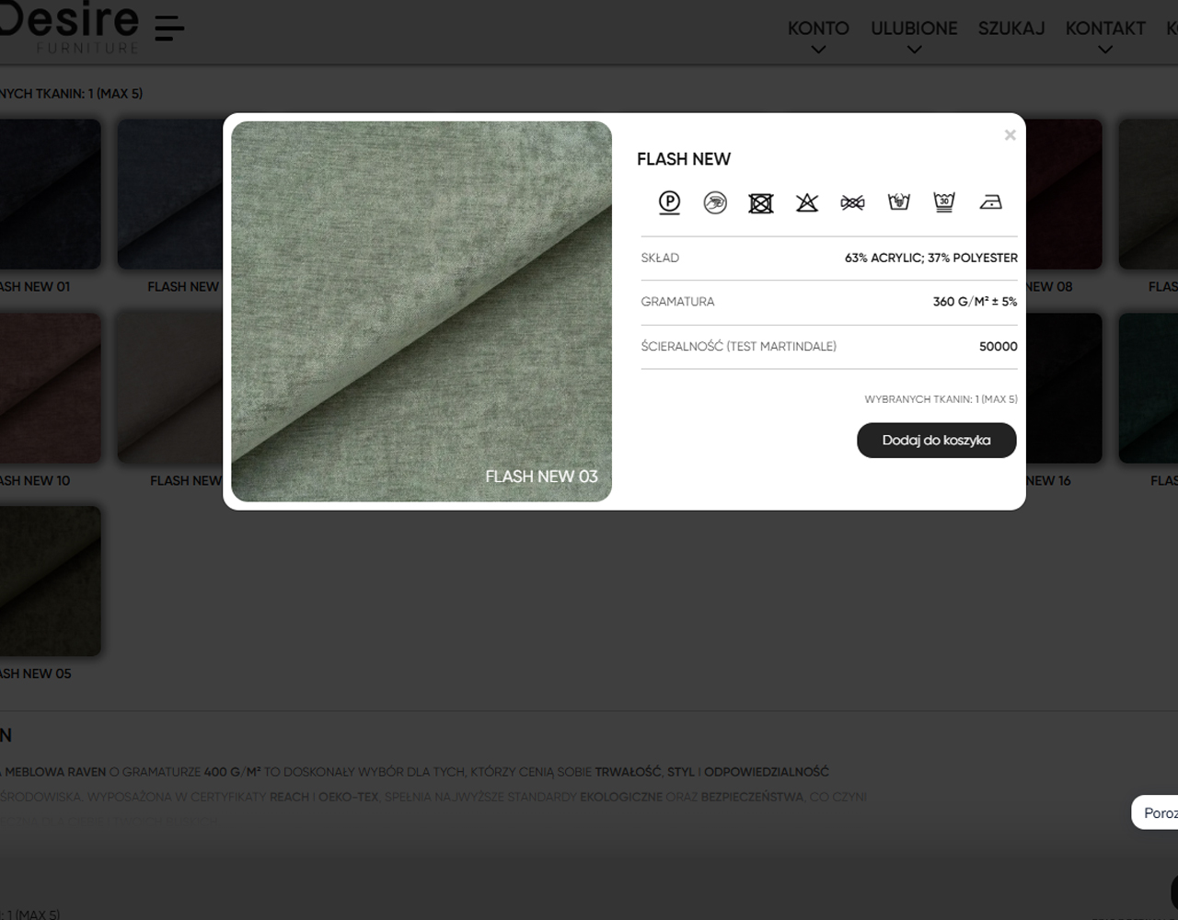This screenshot has width=1178, height=920.
Task: Click the wash at 30 degrees icon
Action: [x=944, y=201]
